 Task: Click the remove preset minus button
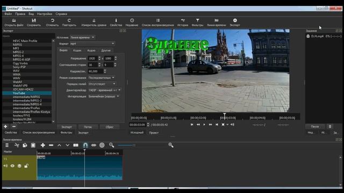[x=14, y=127]
